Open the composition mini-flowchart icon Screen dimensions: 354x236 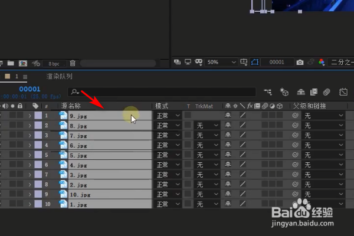tap(268, 92)
